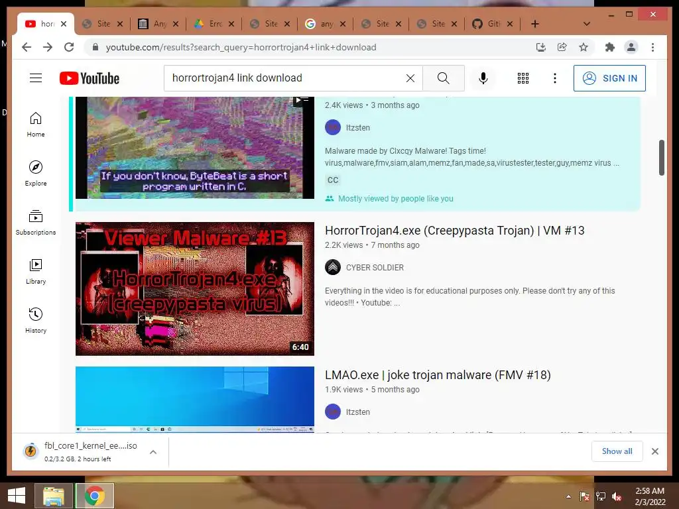Open the YouTube guide hamburger menu
Image resolution: width=679 pixels, height=509 pixels.
tap(36, 78)
